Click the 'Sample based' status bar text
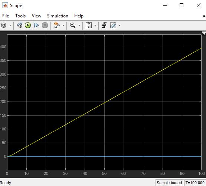This screenshot has height=186, width=206. (169, 183)
